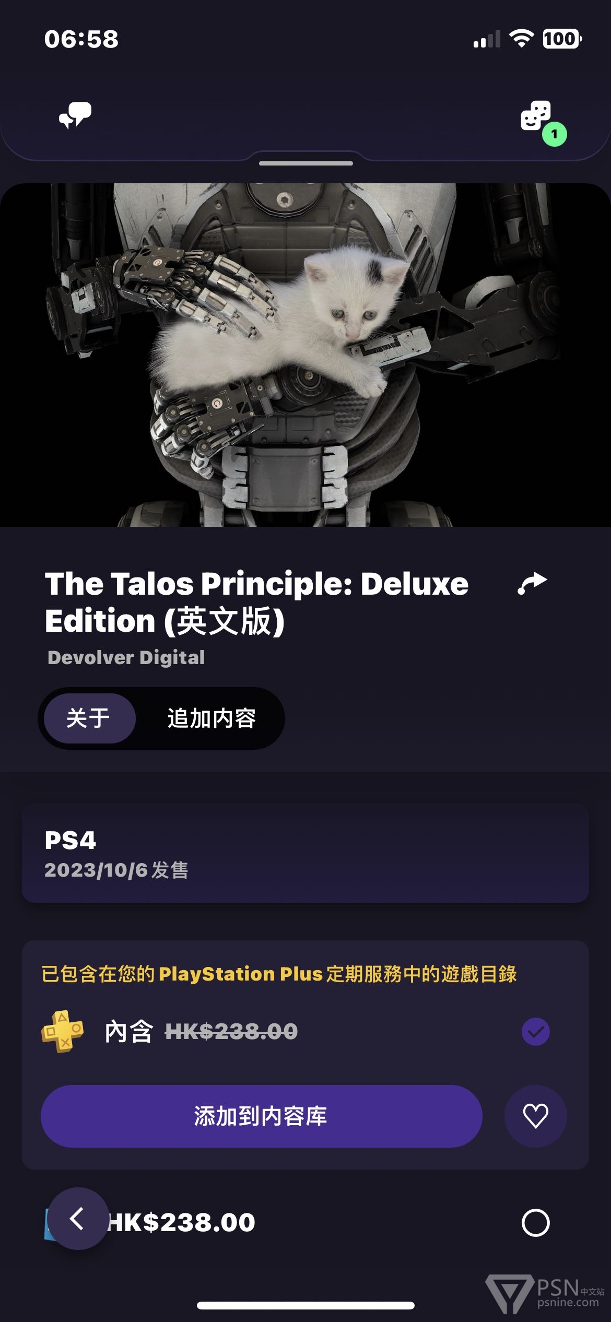
Task: Tap the HK$238.00 full price row
Action: click(305, 1222)
